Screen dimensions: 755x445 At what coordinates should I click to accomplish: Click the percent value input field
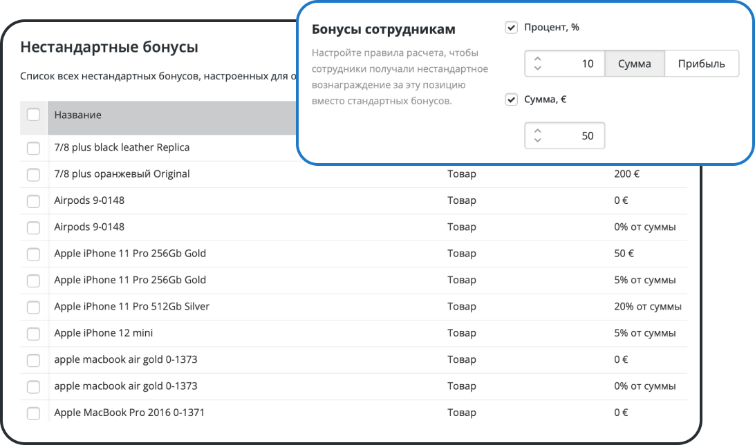coord(574,64)
